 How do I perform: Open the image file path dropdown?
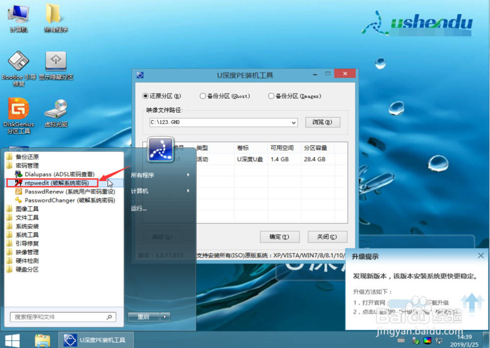tap(294, 122)
